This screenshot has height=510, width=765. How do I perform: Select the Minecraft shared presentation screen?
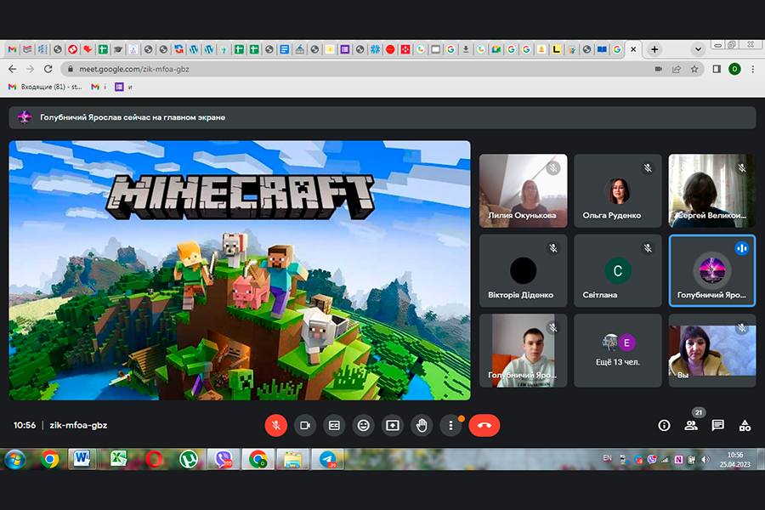click(240, 269)
